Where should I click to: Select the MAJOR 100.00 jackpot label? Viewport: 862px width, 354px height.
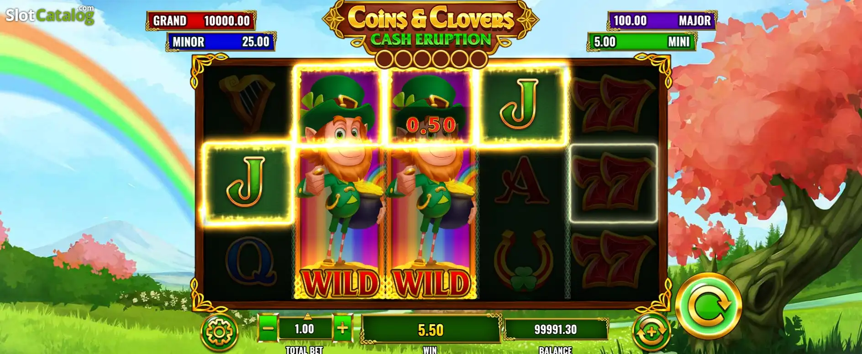[x=662, y=21]
